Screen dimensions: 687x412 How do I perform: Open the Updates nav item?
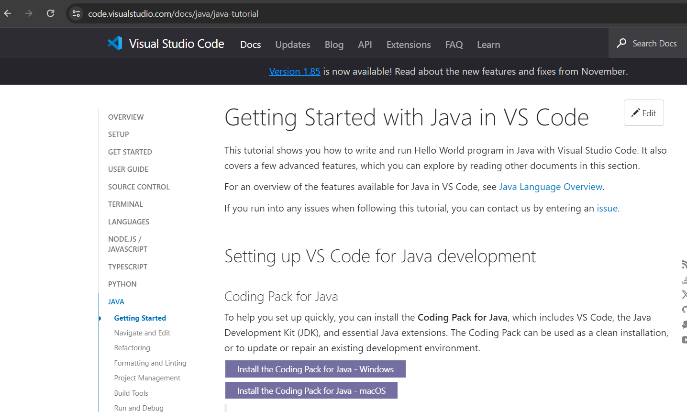point(293,45)
